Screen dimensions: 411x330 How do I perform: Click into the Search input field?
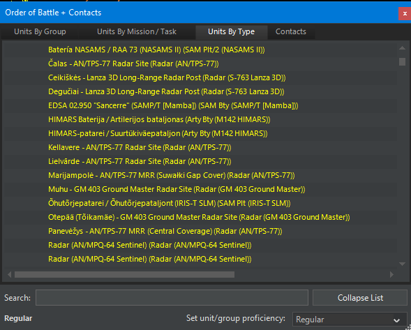[x=172, y=298]
